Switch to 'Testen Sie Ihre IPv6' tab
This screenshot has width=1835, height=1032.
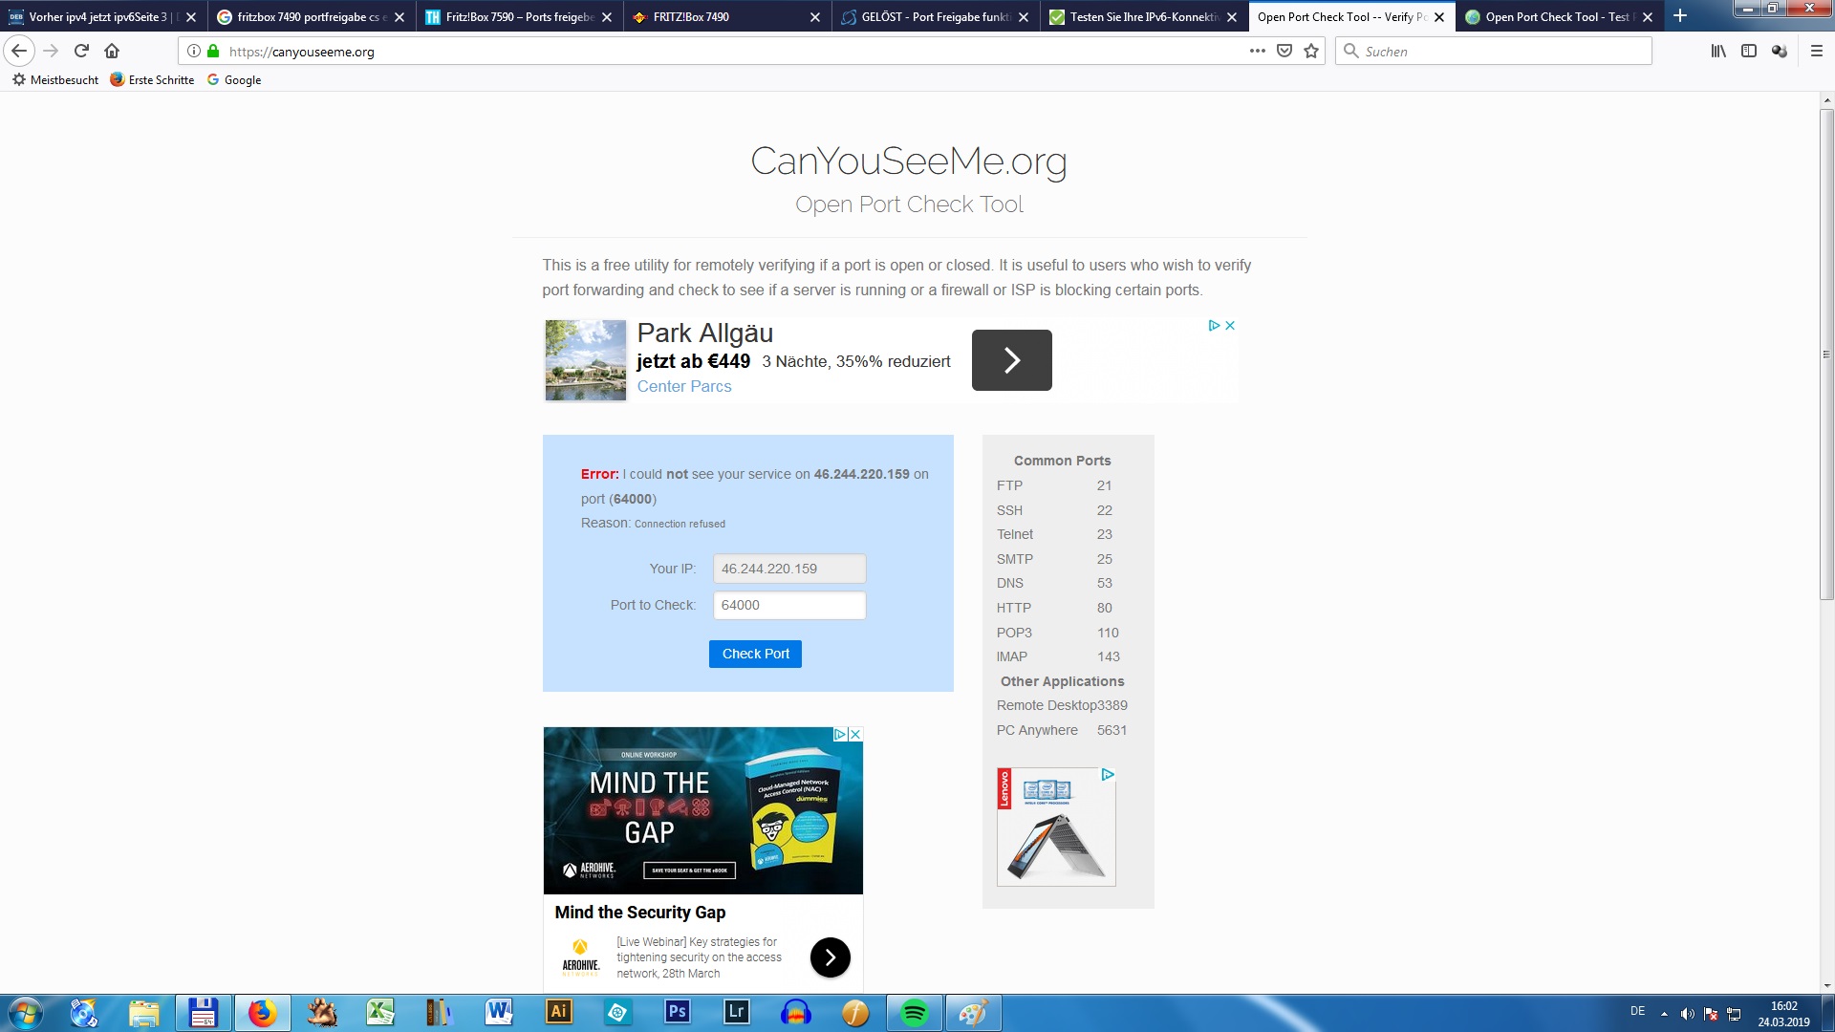(1144, 17)
